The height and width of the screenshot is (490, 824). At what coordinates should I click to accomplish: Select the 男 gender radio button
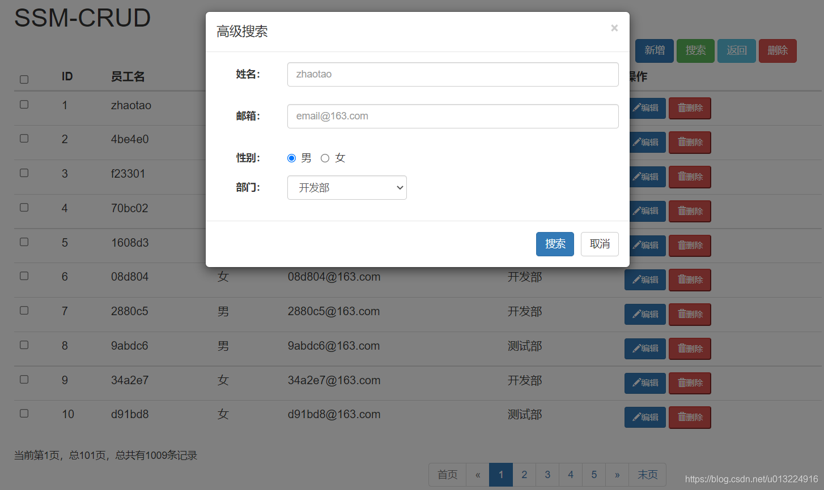pos(291,158)
